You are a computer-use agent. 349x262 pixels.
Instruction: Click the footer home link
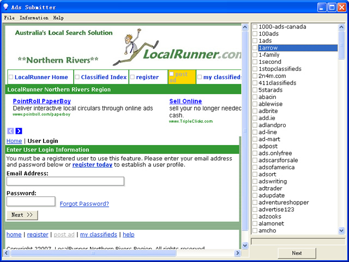pyautogui.click(x=14, y=234)
